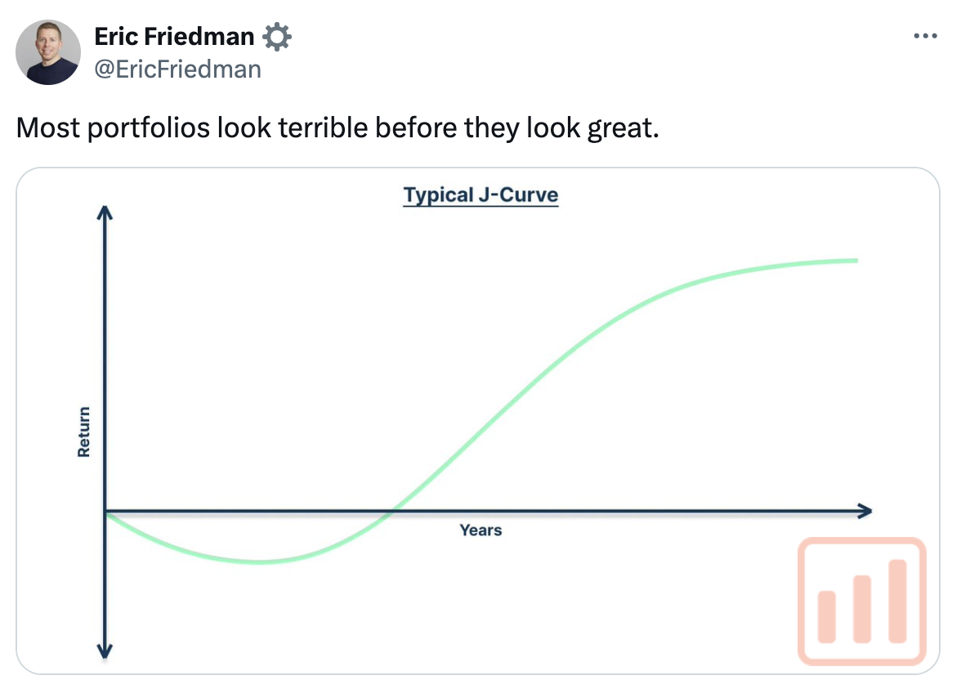Click the "Years" x-axis label
Viewport: 961px width, 680px height.
pyautogui.click(x=480, y=530)
